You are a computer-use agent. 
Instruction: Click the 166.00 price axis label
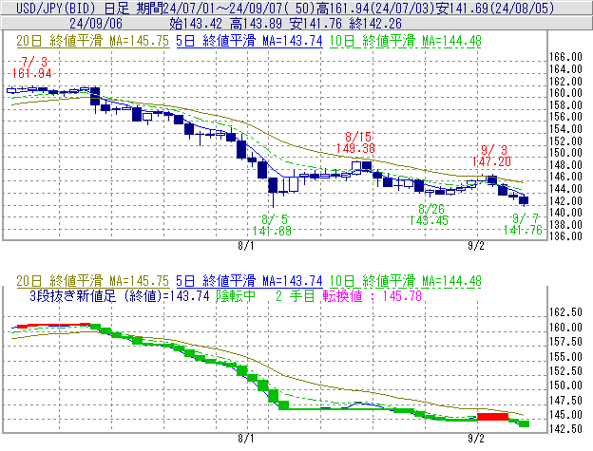point(565,57)
